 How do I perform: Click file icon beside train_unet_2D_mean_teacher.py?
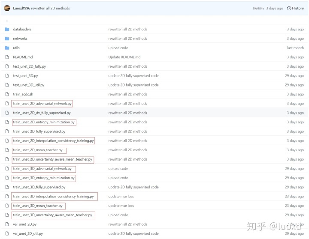point(7,150)
